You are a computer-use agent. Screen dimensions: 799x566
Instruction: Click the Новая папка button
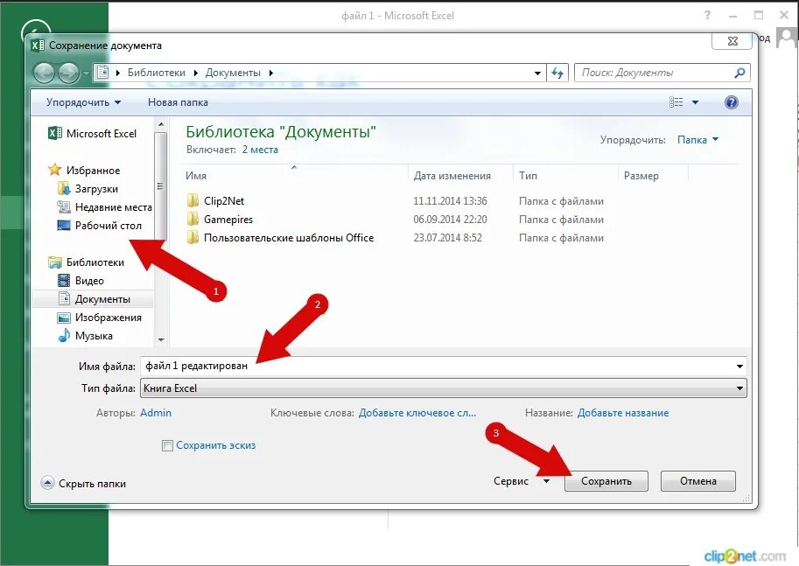click(x=178, y=102)
